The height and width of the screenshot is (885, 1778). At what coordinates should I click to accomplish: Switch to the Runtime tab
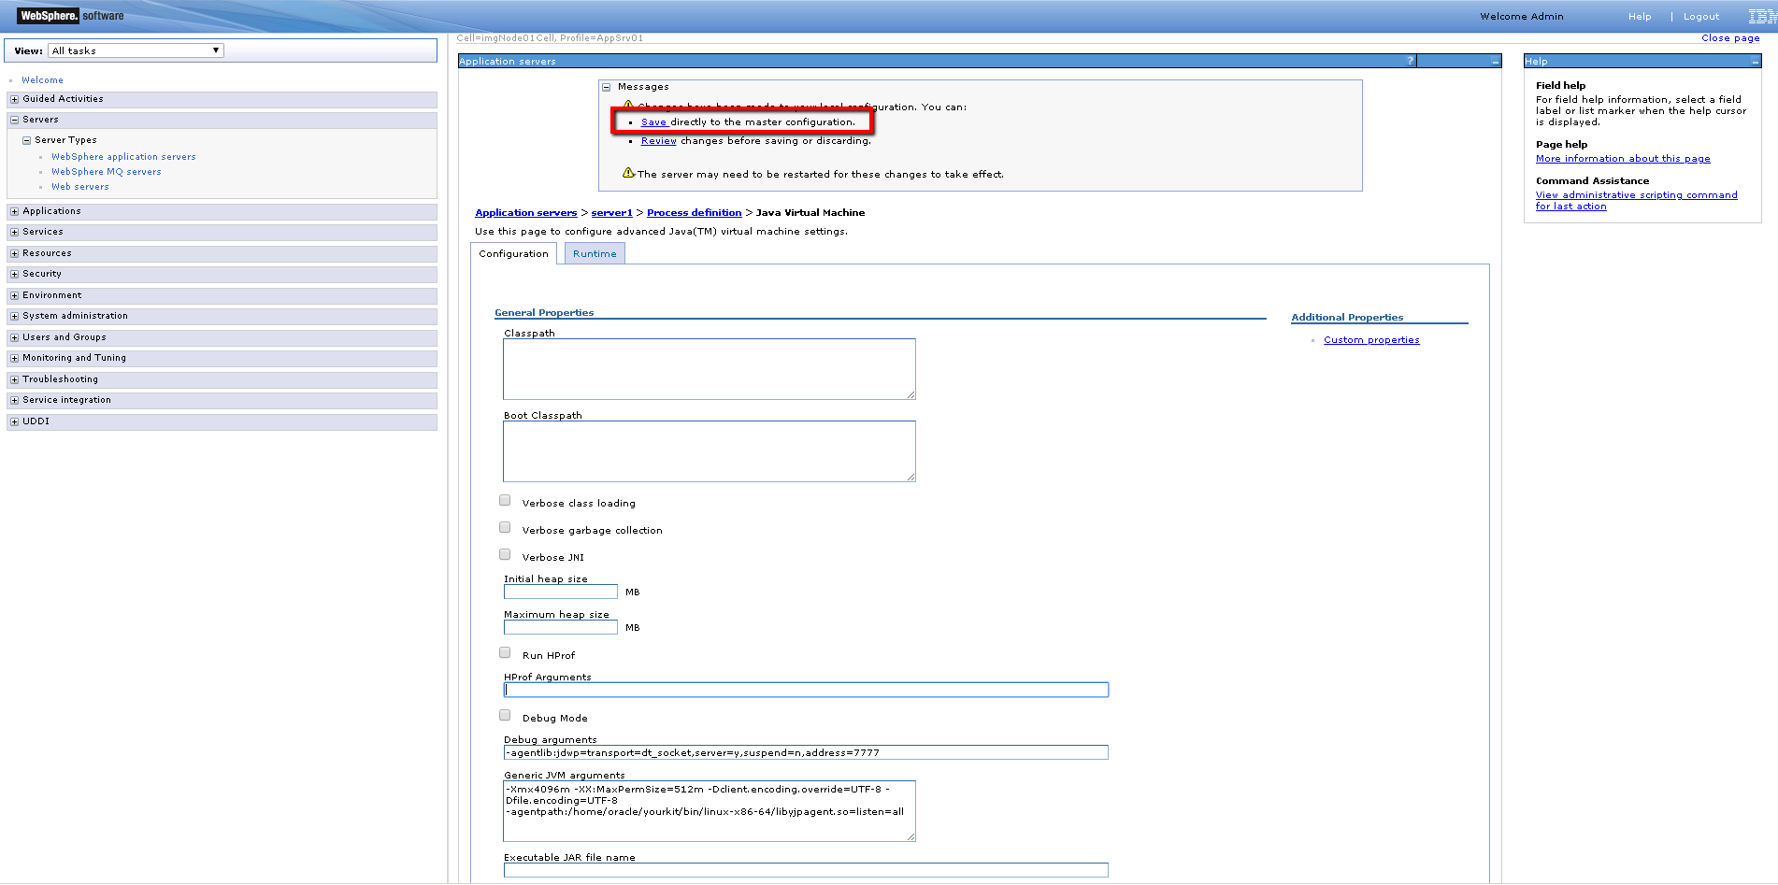click(595, 254)
